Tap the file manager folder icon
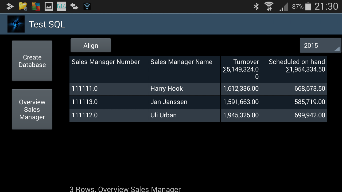 pyautogui.click(x=23, y=6)
